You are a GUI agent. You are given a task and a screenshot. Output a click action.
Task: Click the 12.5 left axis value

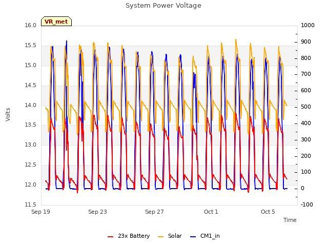(x=31, y=165)
